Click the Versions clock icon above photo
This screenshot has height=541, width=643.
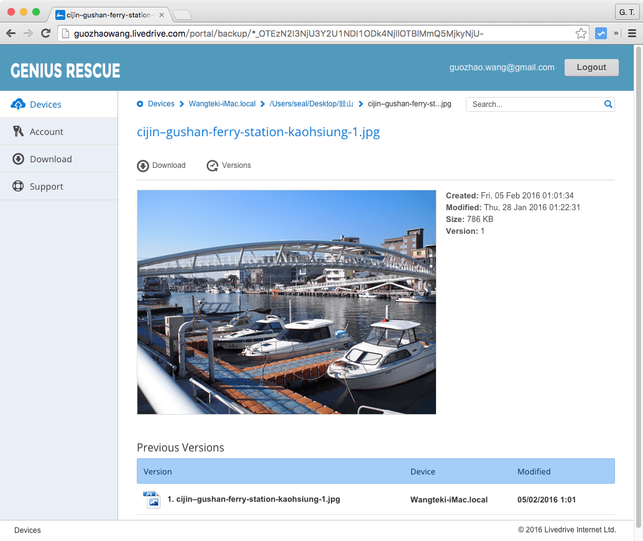213,165
